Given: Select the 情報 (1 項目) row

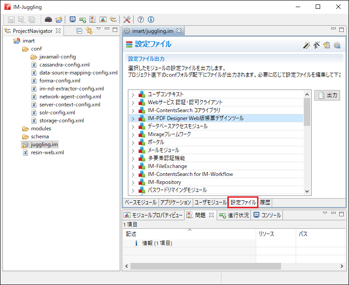Looking at the screenshot, I should click(189, 243).
